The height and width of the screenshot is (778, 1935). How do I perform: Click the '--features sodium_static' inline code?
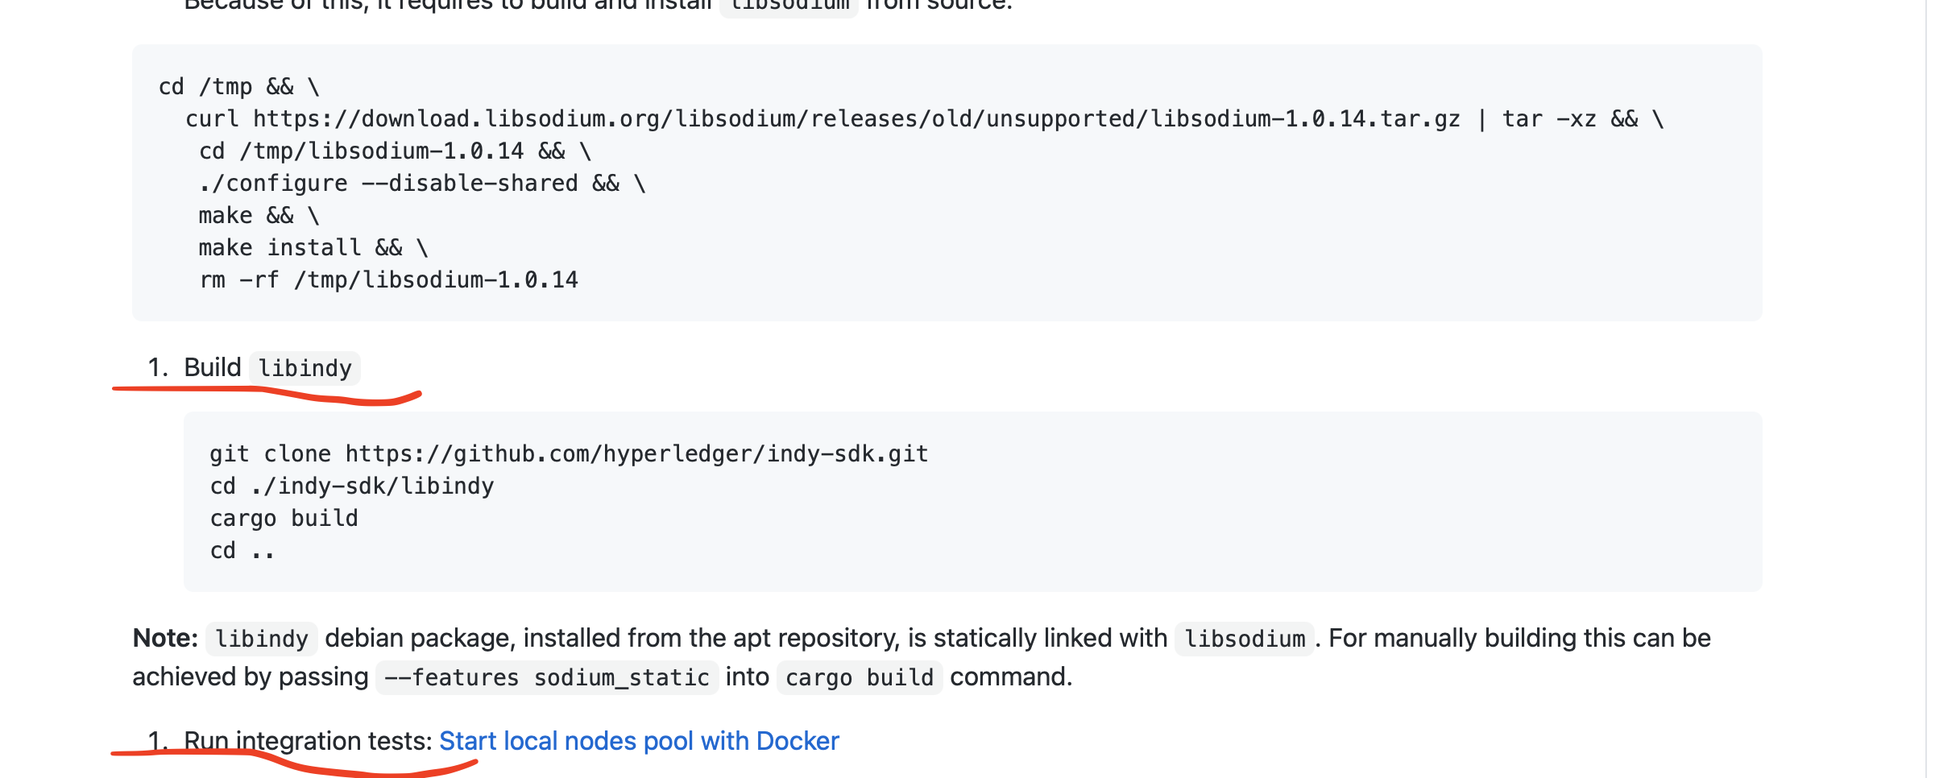[546, 678]
